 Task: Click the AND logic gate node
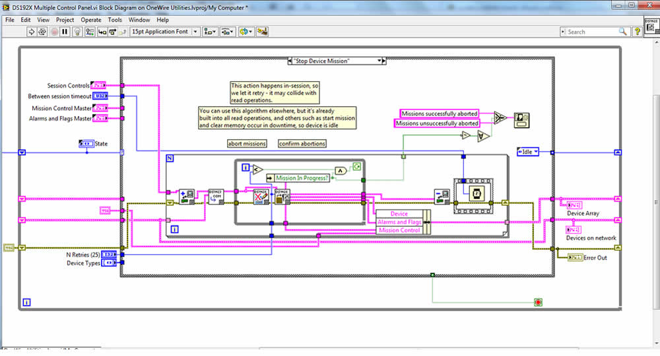(x=341, y=171)
